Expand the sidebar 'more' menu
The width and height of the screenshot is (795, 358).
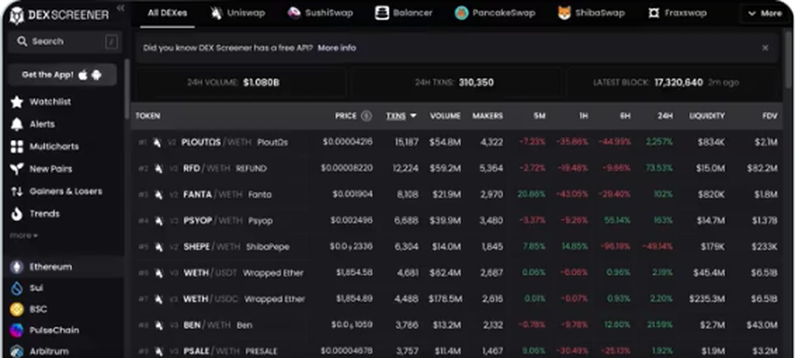click(x=23, y=236)
